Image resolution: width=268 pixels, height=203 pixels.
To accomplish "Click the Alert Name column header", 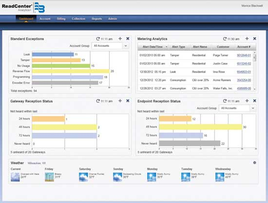I will 200,47.
